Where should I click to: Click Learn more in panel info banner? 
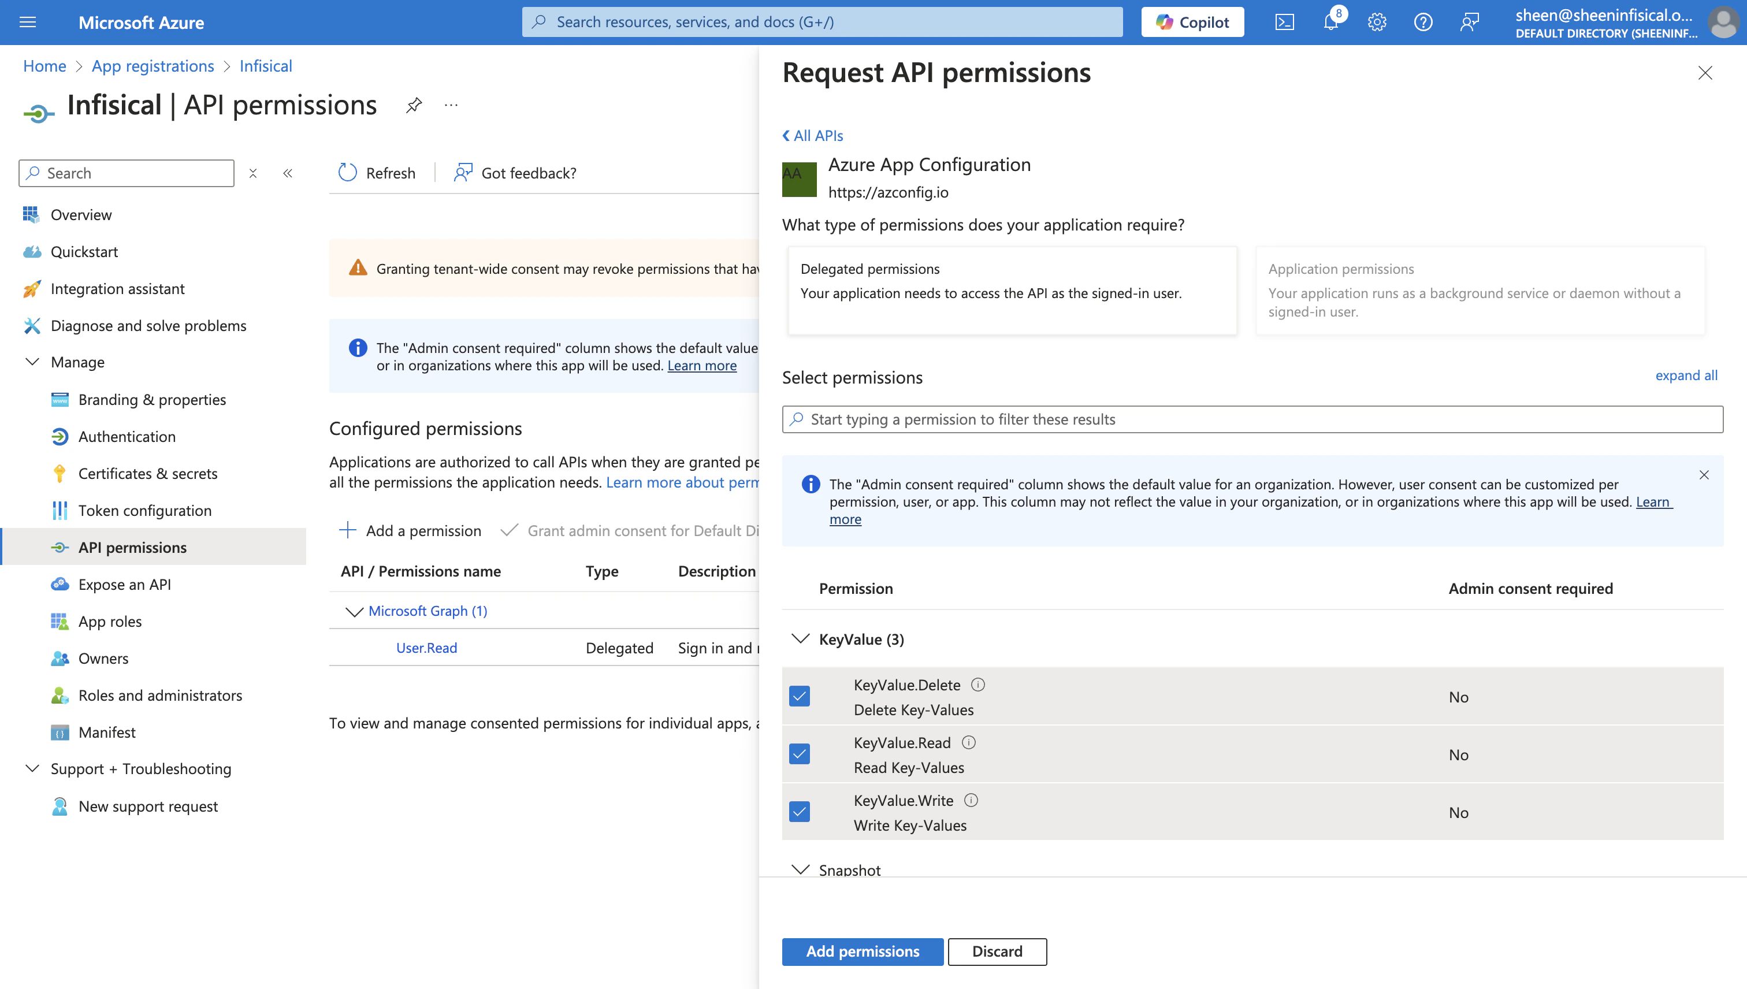(1653, 501)
